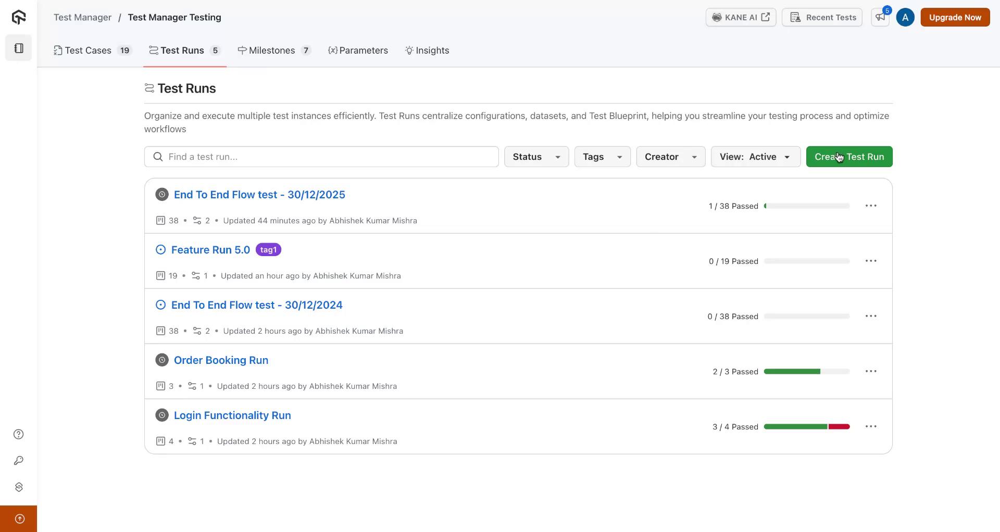
Task: Open the Feature Run 5.0 link
Action: 210,250
